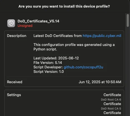Viewport: 130px width, 116px height.
Task: Click the 'Script Developer:' label text
Action: tap(48, 67)
